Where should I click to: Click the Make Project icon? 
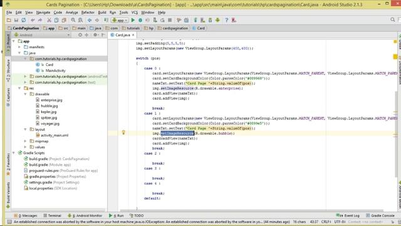(x=106, y=20)
